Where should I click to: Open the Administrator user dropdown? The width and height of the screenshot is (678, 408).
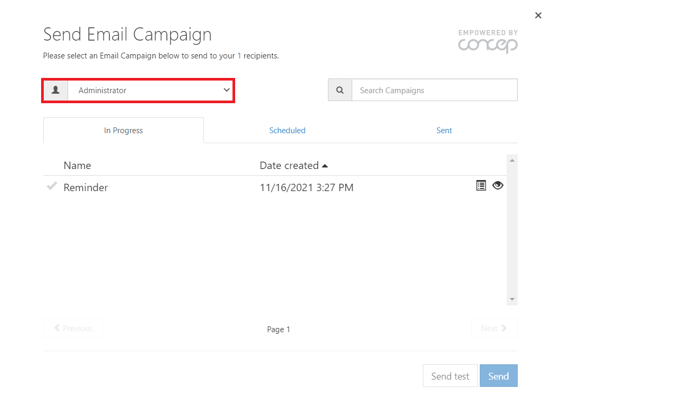point(150,90)
